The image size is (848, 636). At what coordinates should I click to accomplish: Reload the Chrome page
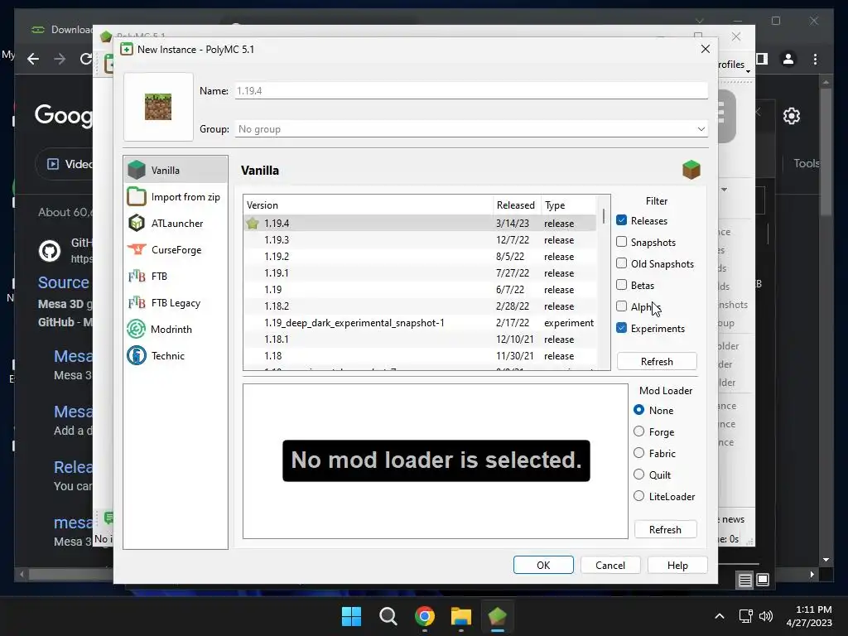[85, 59]
